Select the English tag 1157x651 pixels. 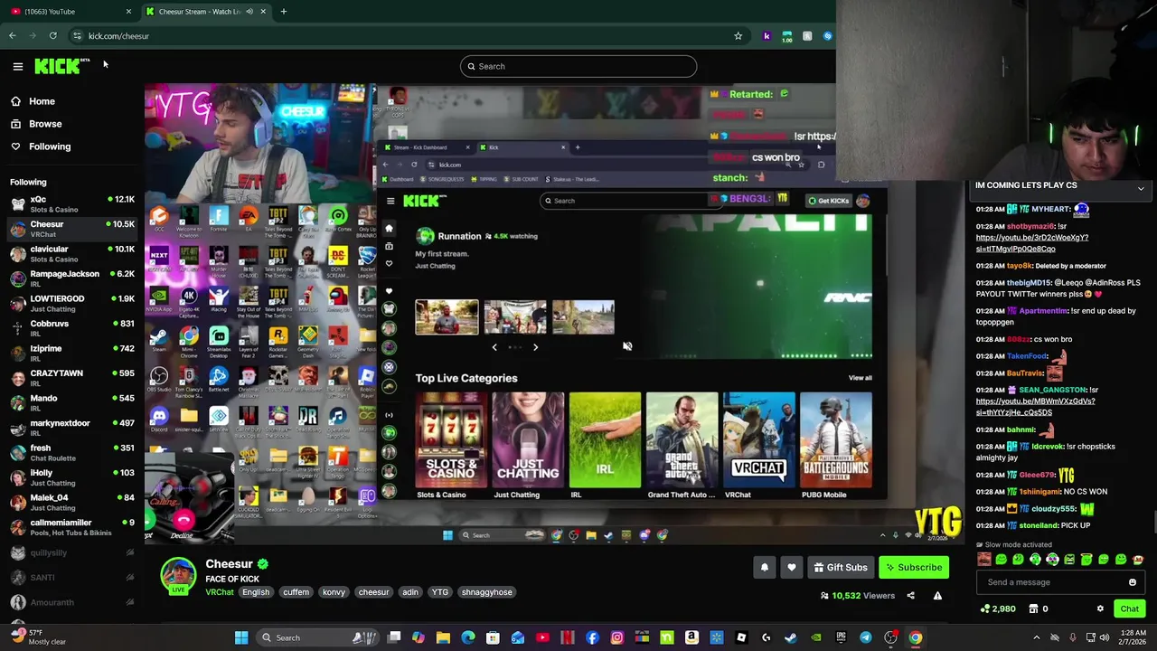point(256,592)
